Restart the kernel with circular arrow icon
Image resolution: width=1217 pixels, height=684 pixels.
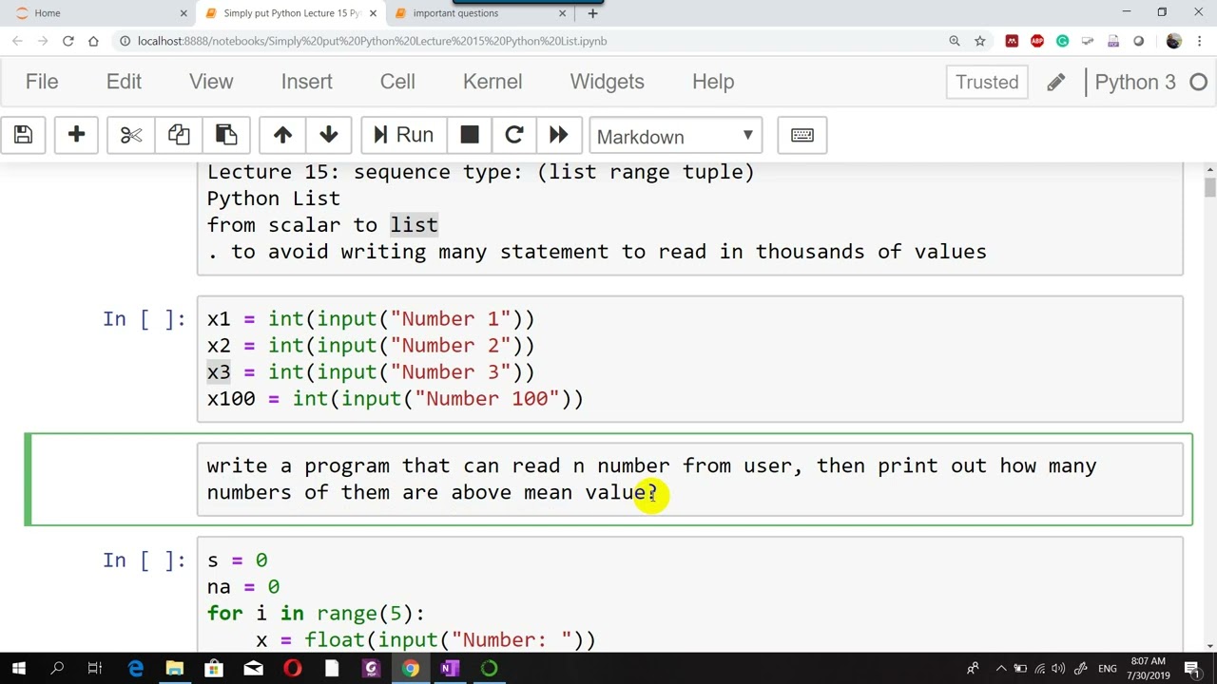click(x=514, y=135)
